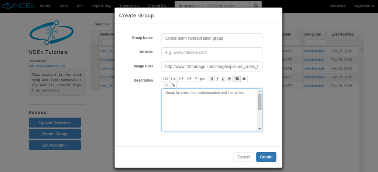Insert a link using chain icon

(x=173, y=85)
